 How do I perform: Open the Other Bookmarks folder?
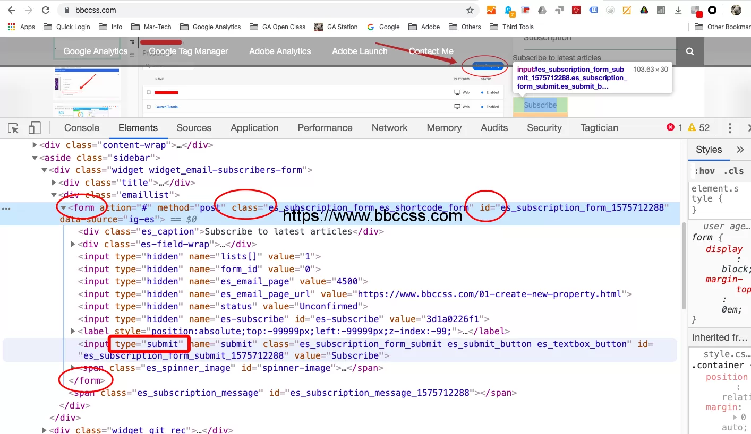[x=723, y=27]
